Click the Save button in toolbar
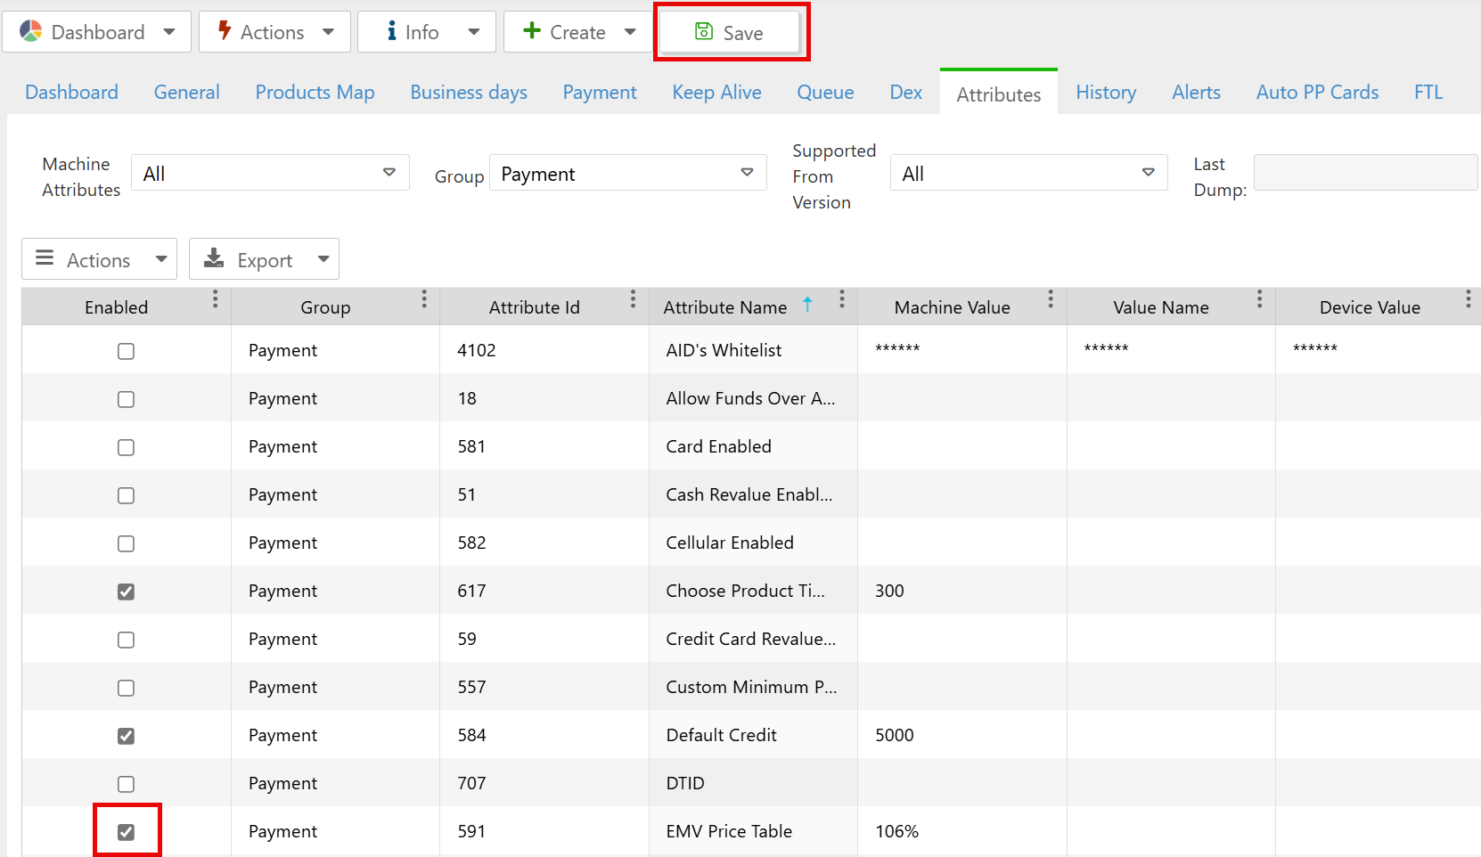 pyautogui.click(x=730, y=33)
